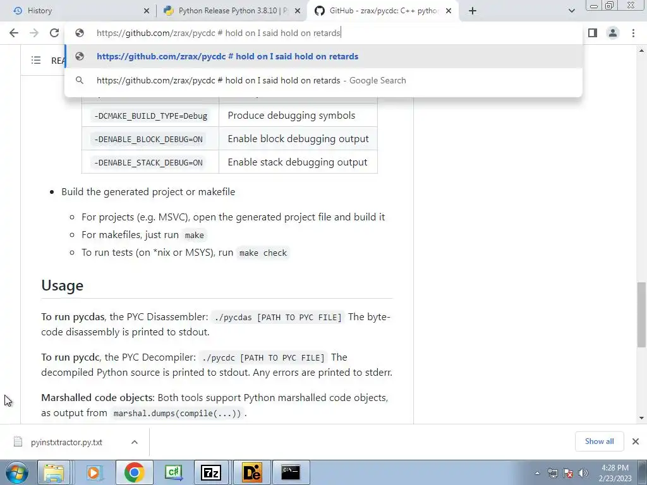
Task: Open the profile avatar button
Action: [613, 33]
